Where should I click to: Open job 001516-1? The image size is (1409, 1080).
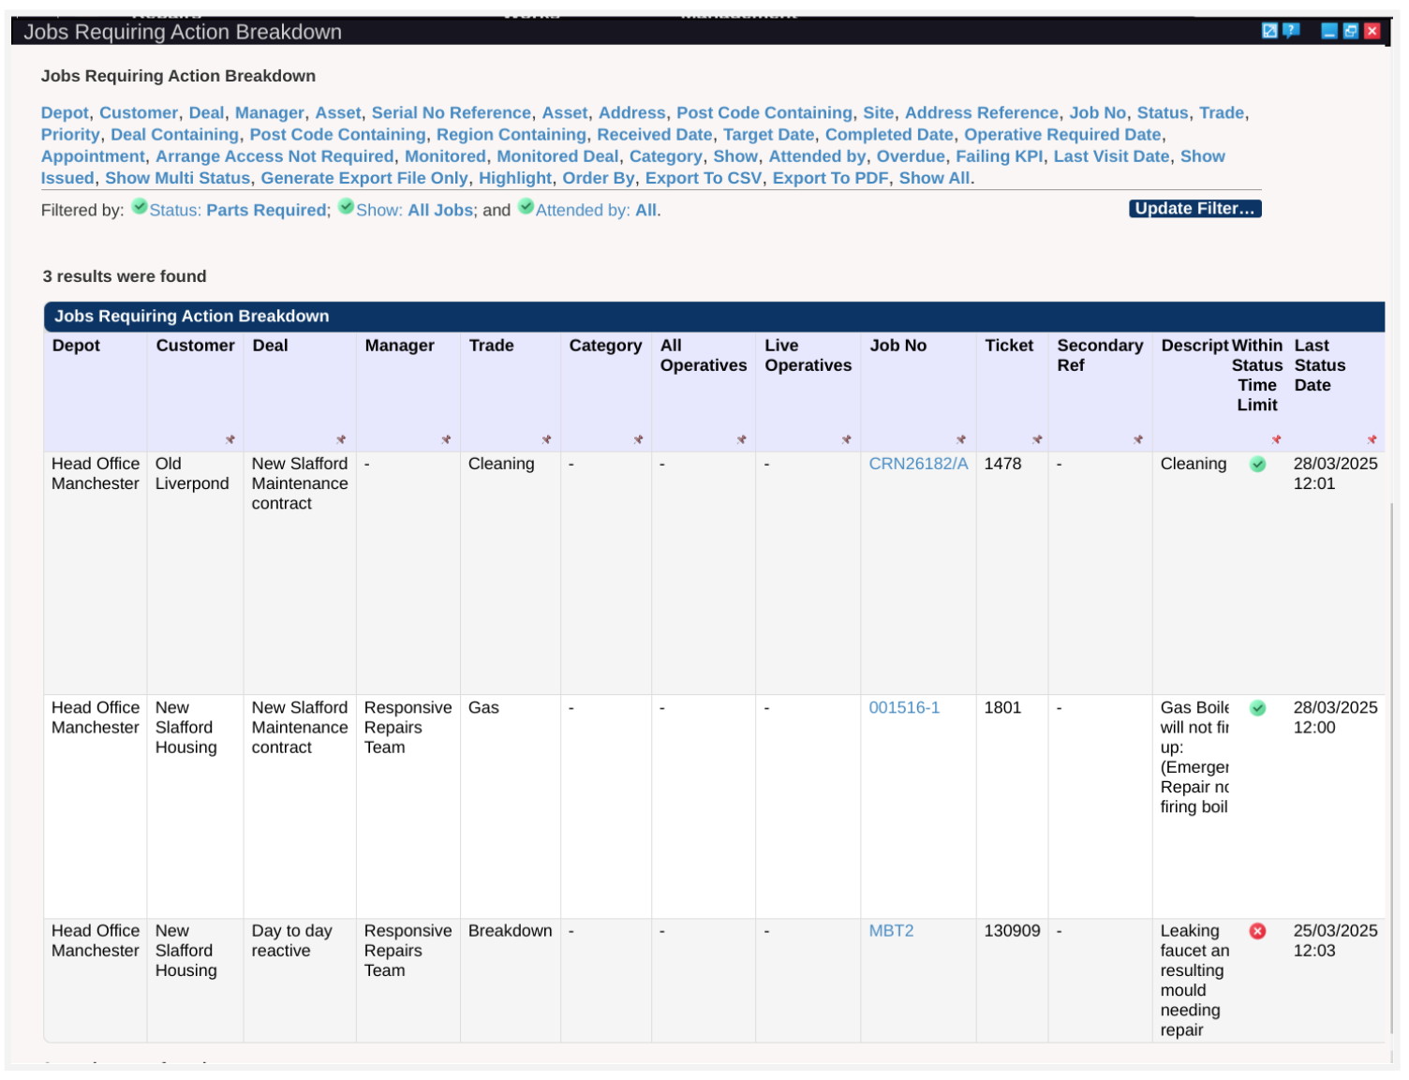point(904,708)
